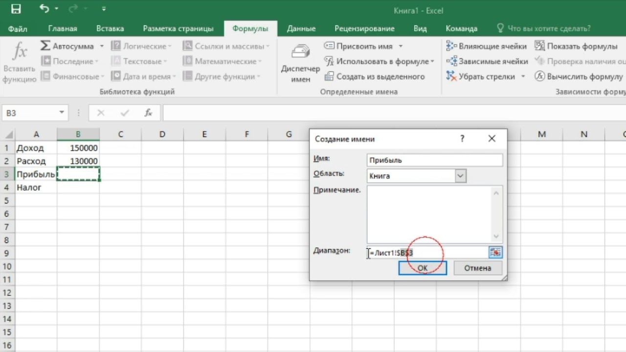Click the insert function fx in formula bar
Image resolution: width=626 pixels, height=352 pixels.
point(148,113)
